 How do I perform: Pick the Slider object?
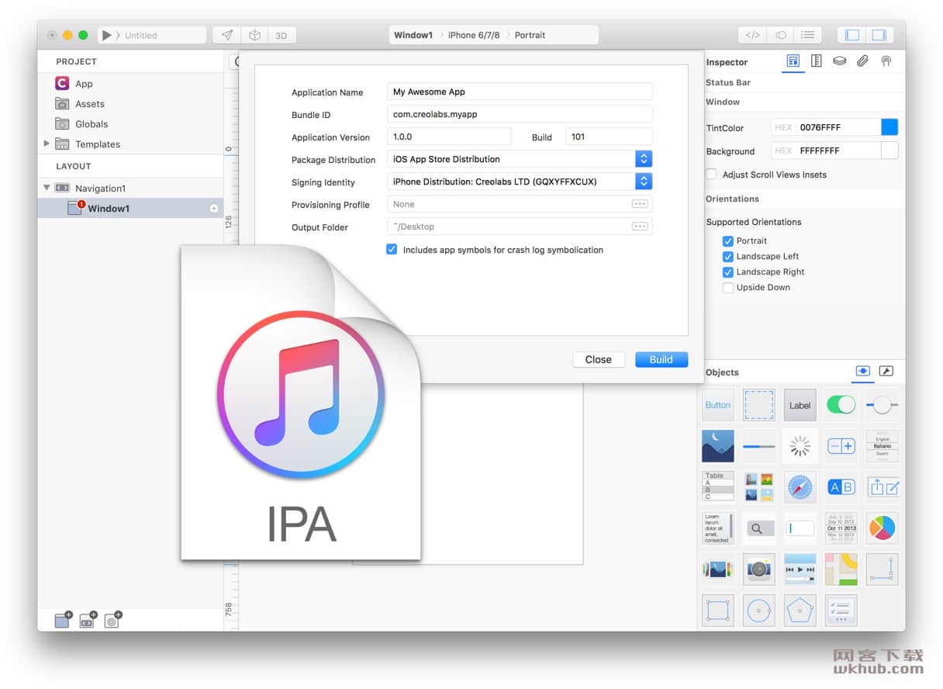(x=883, y=405)
